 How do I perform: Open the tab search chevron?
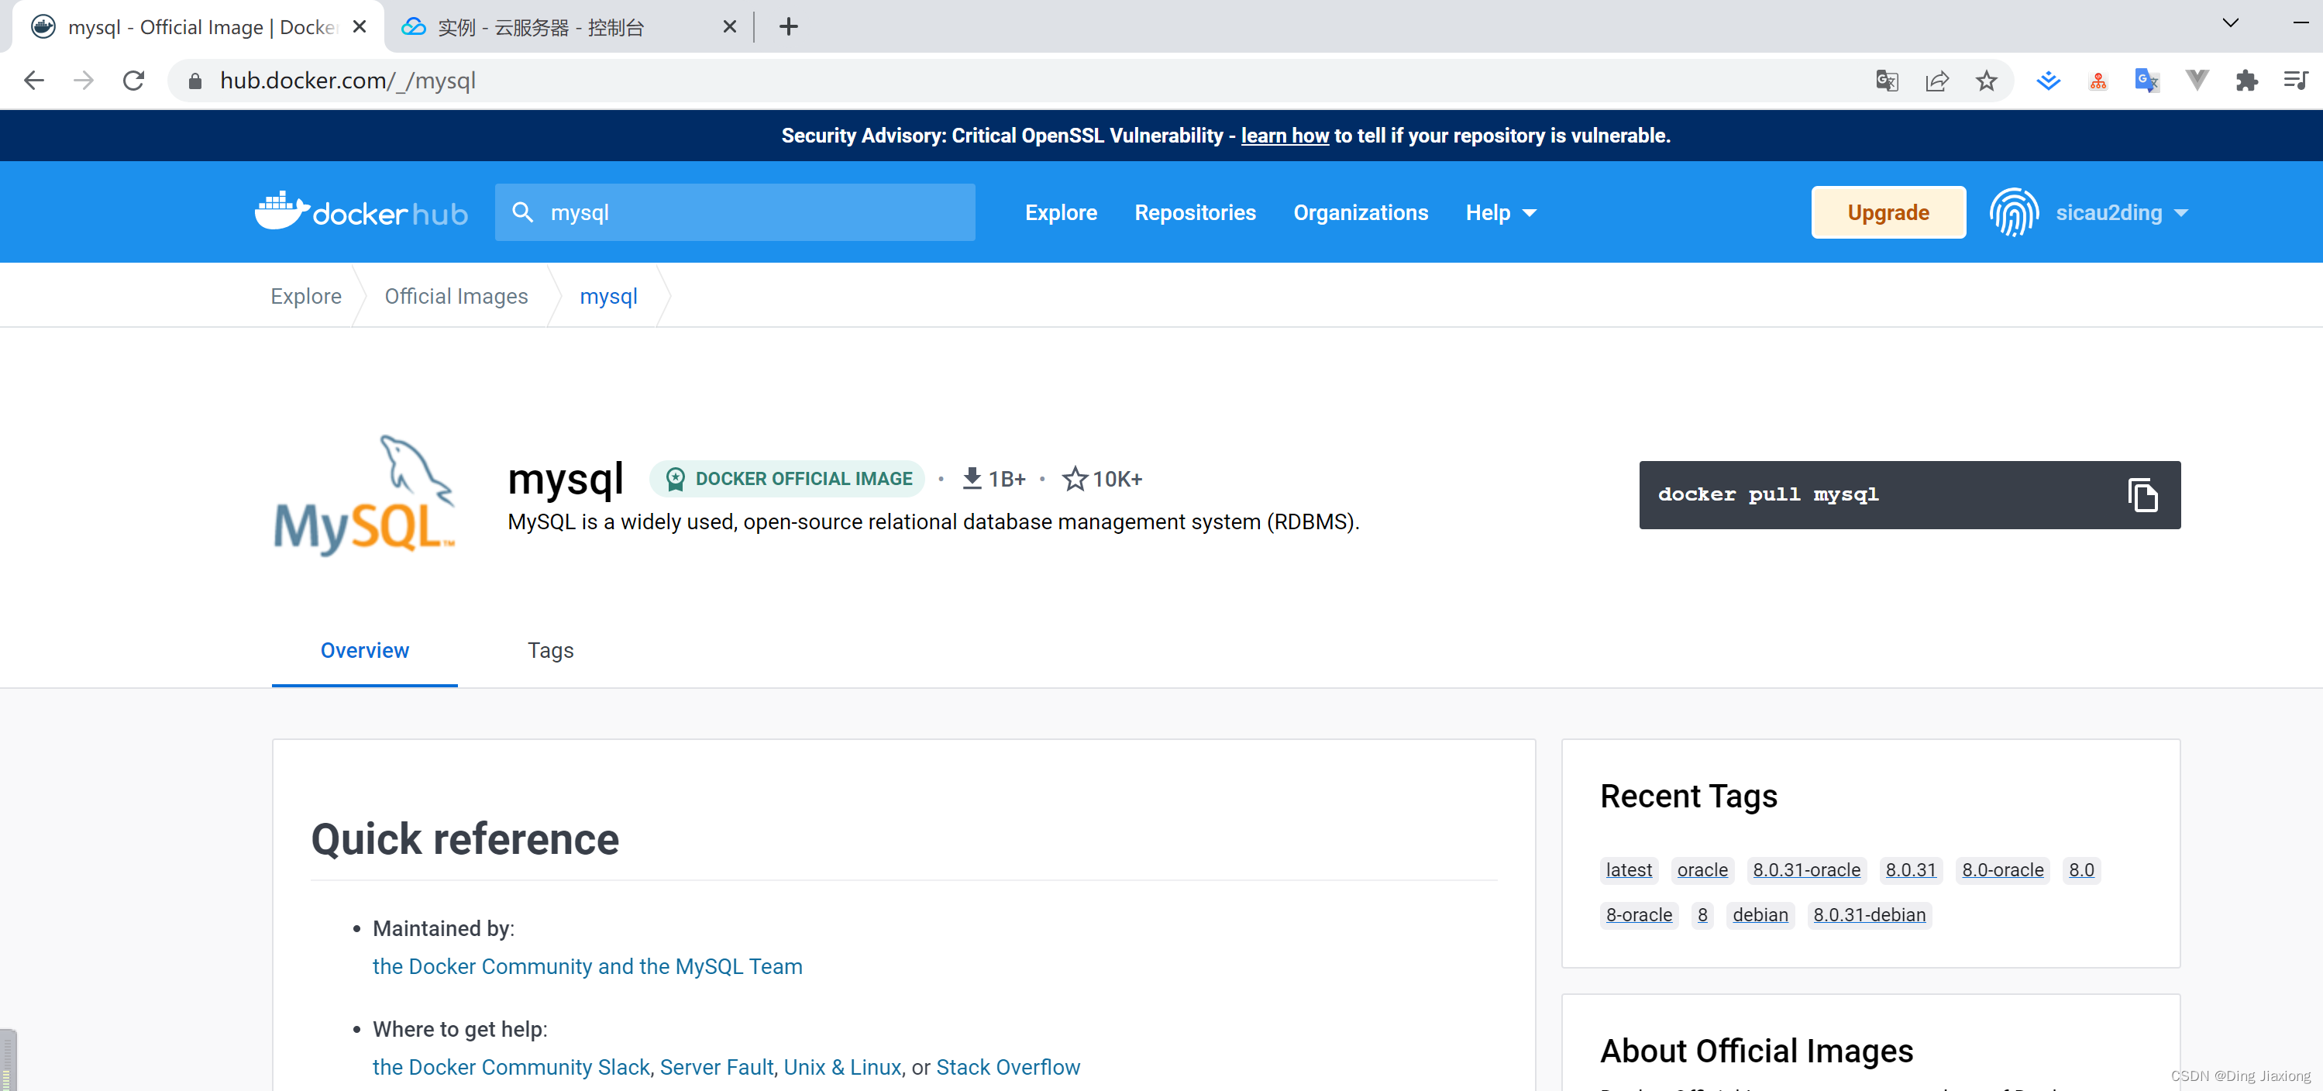(2230, 23)
